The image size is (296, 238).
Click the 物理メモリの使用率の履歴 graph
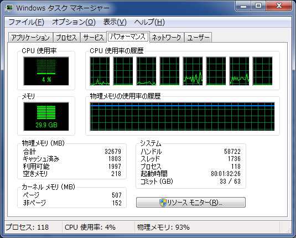182,116
